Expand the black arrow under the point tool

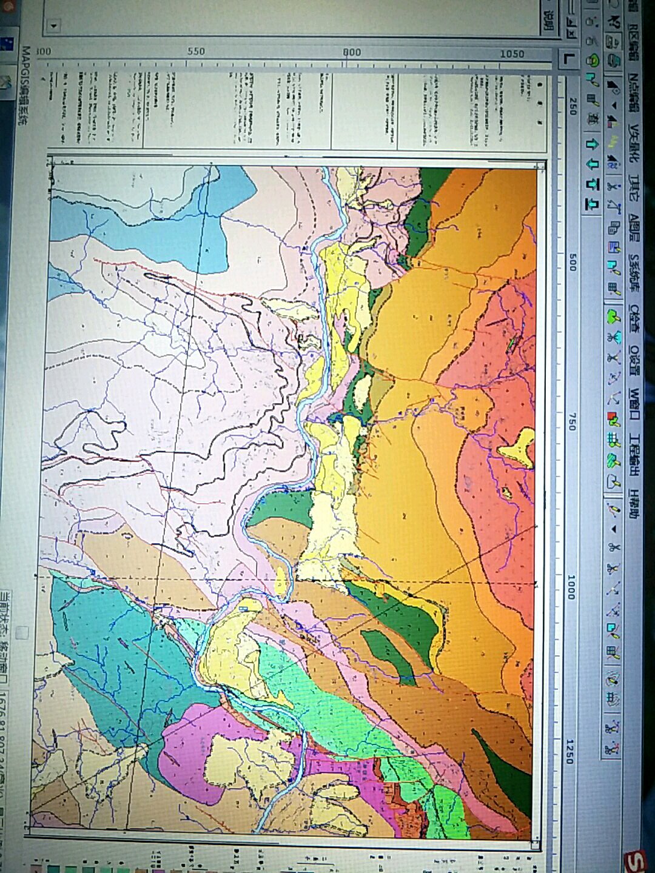point(614,105)
